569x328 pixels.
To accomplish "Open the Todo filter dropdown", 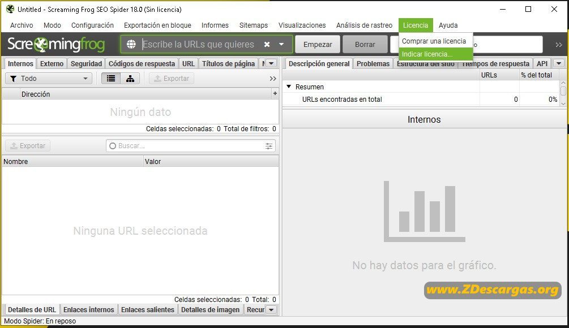I will 49,78.
